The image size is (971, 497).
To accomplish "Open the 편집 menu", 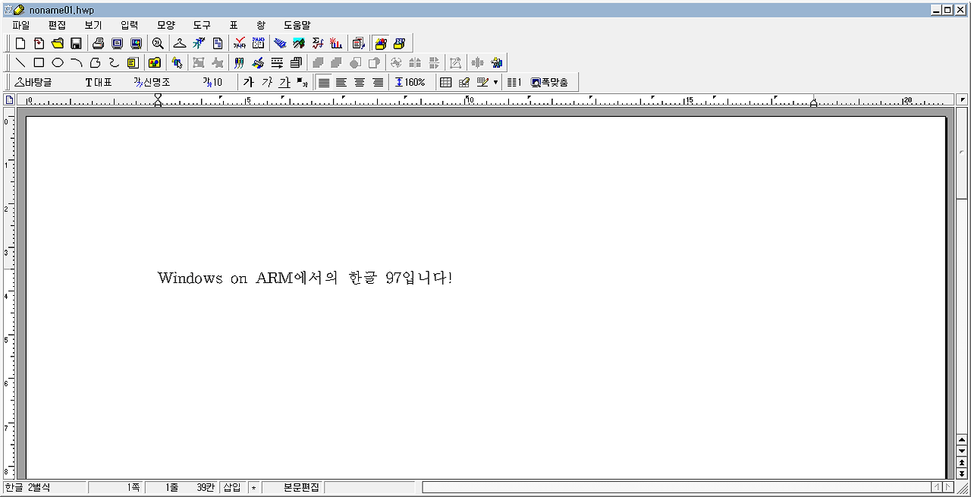I will (57, 25).
